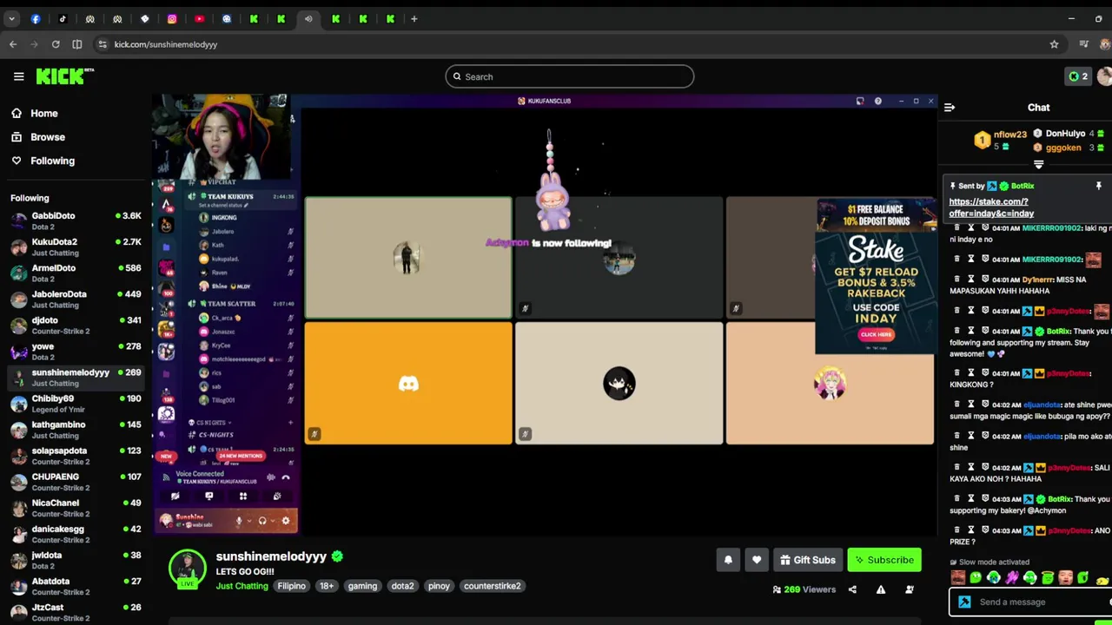Image resolution: width=1112 pixels, height=625 pixels.
Task: Open Chibiby69 channel in sidebar
Action: pyautogui.click(x=74, y=403)
